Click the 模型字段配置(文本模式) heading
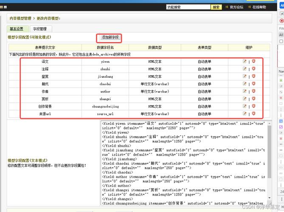Screen dimensions: 284x212 click(28, 160)
